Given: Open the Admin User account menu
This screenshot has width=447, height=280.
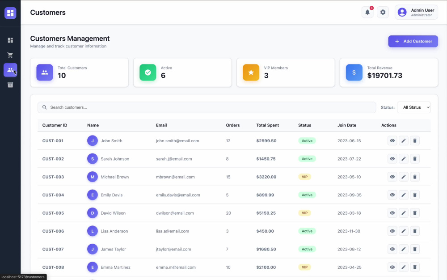Looking at the screenshot, I should click(416, 12).
